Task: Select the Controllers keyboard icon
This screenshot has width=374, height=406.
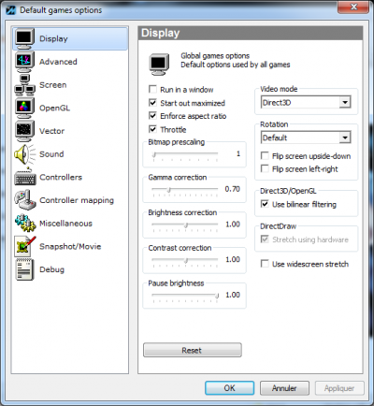Action: 24,177
